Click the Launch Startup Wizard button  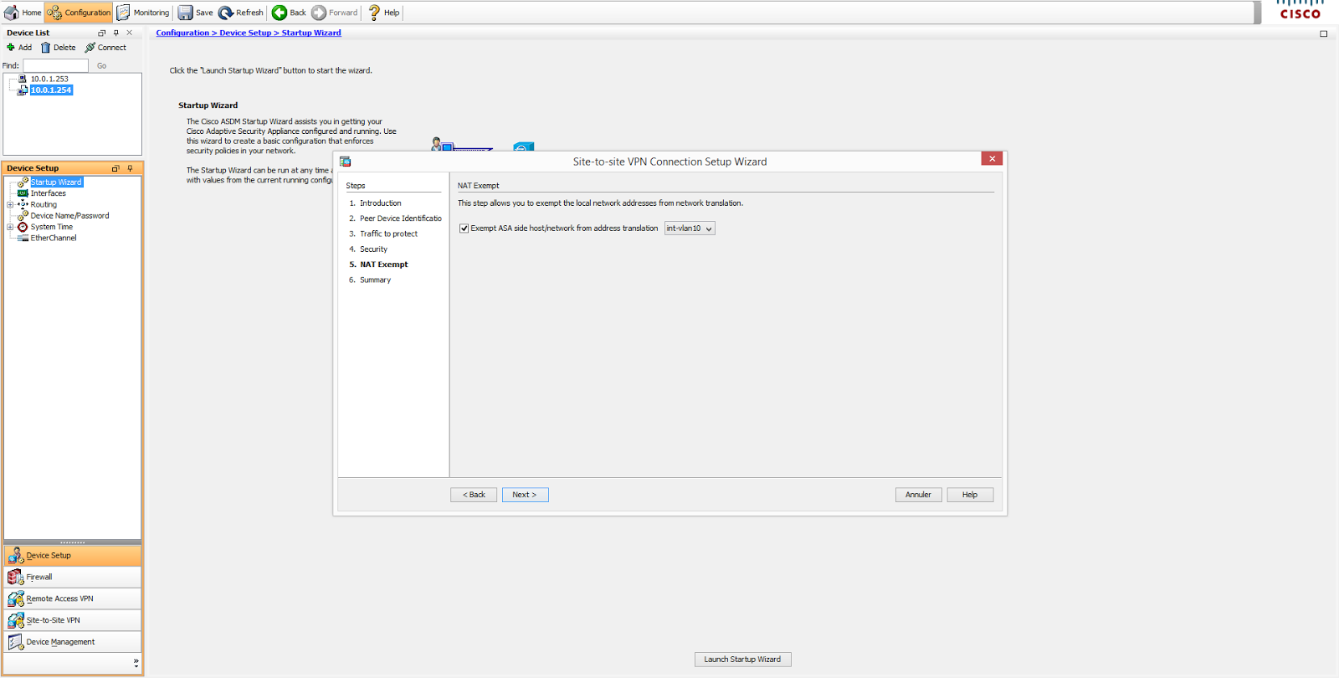(x=742, y=660)
